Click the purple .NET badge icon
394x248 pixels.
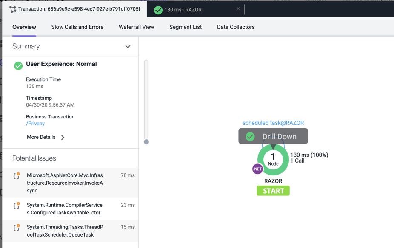click(257, 169)
